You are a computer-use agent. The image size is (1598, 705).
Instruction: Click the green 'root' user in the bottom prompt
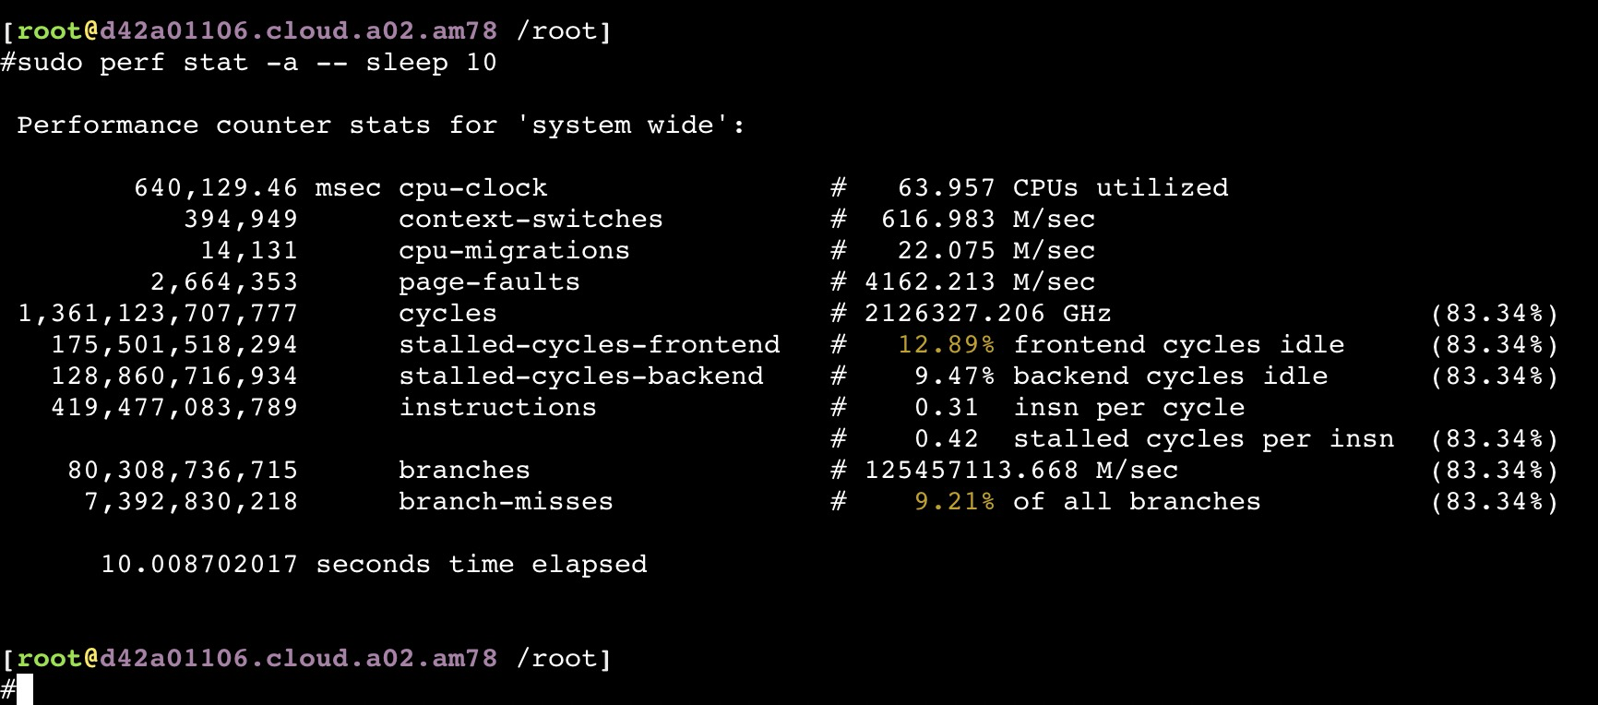(x=50, y=659)
